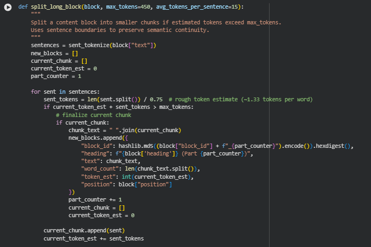Click the "position" dictionary key line
371x247 pixels.
[x=126, y=185]
